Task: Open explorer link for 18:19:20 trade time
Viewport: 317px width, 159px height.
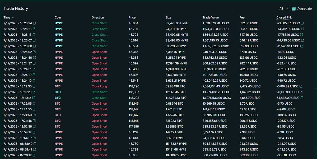Action: click(x=34, y=92)
